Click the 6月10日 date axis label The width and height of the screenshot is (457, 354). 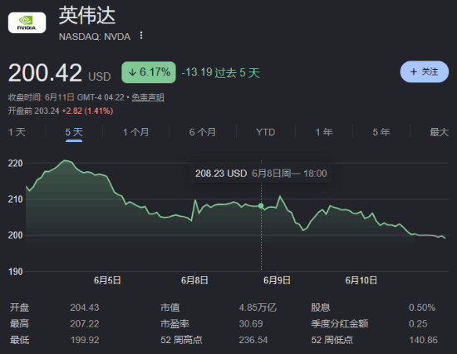click(361, 280)
